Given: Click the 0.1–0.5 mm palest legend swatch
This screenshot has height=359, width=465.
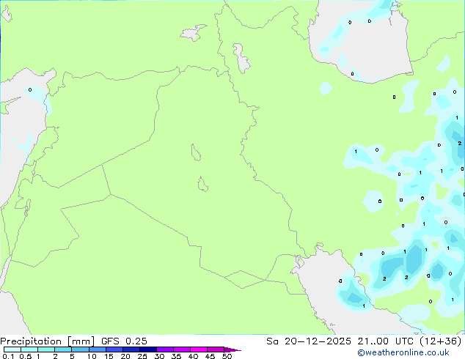Looking at the screenshot, I should pyautogui.click(x=12, y=349).
